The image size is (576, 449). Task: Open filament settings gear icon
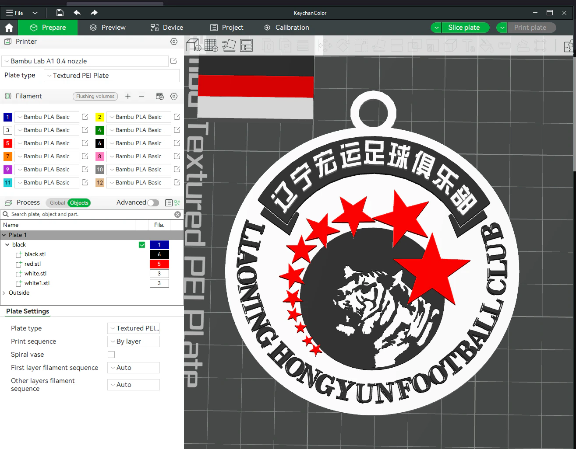tap(174, 96)
